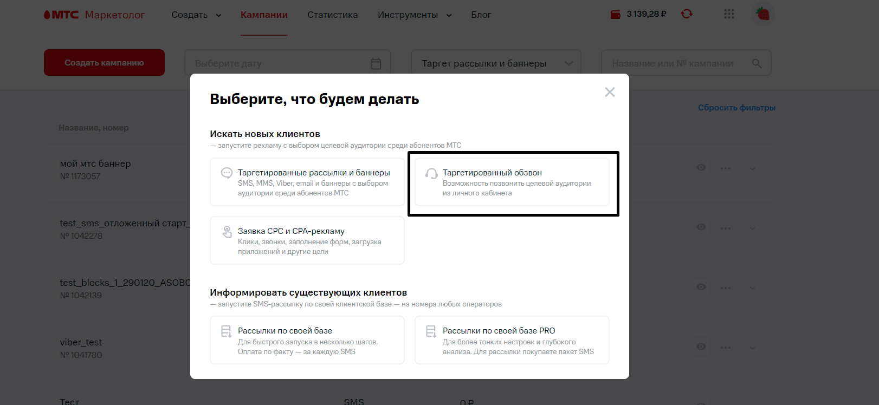879x405 pixels.
Task: Click the campaign name search field
Action: click(686, 63)
